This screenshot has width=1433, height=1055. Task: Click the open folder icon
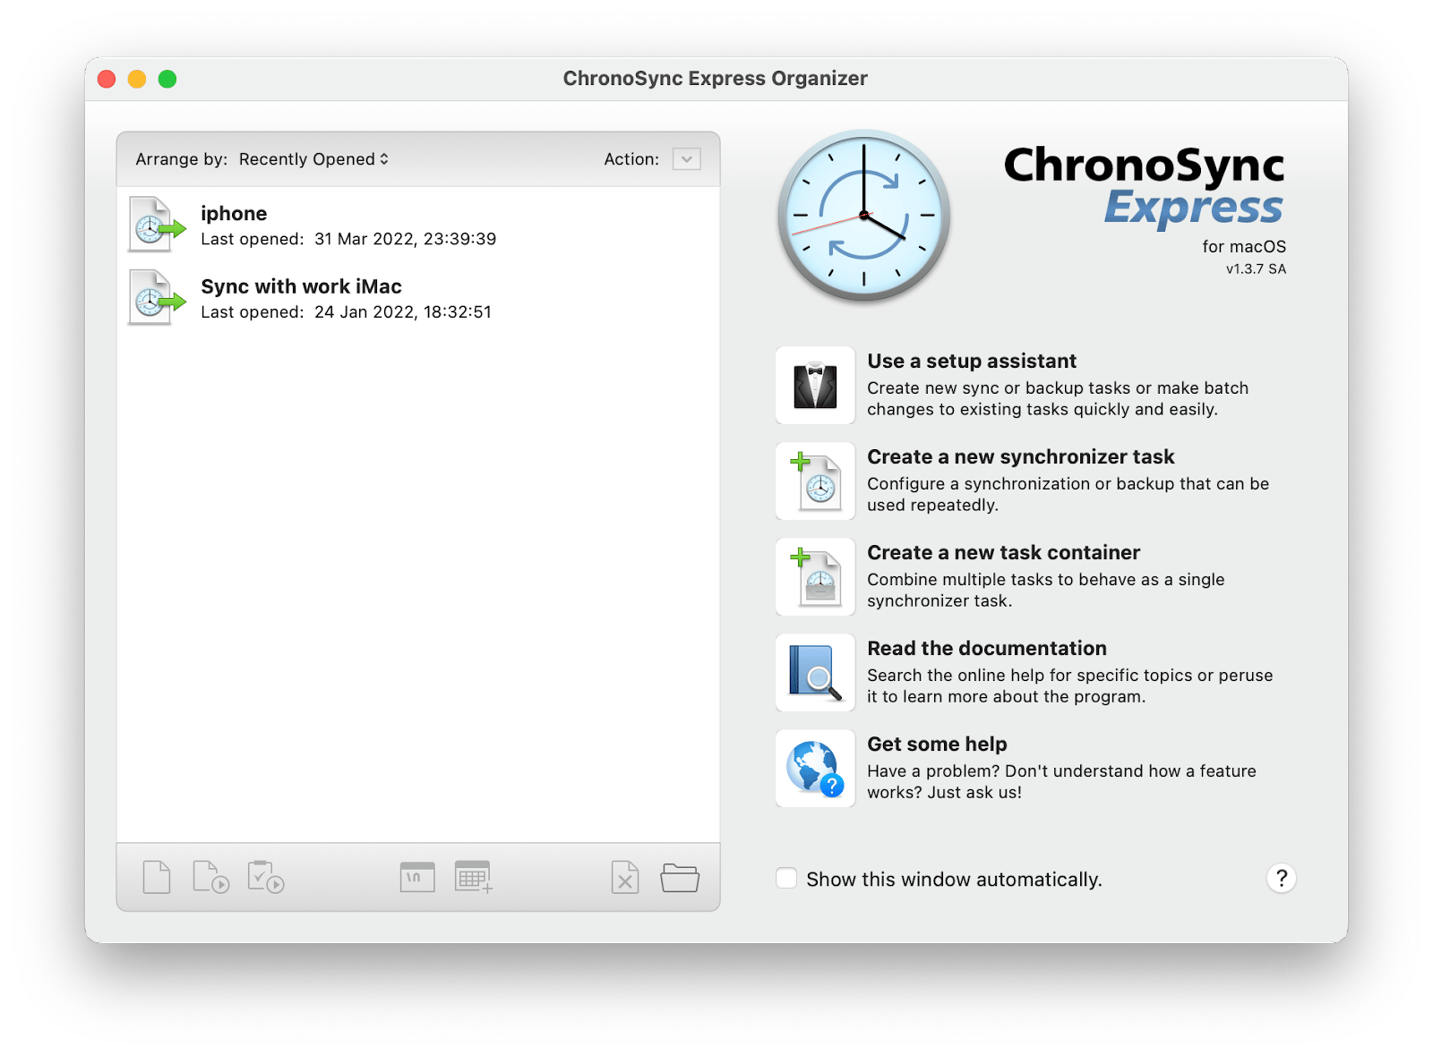click(680, 878)
